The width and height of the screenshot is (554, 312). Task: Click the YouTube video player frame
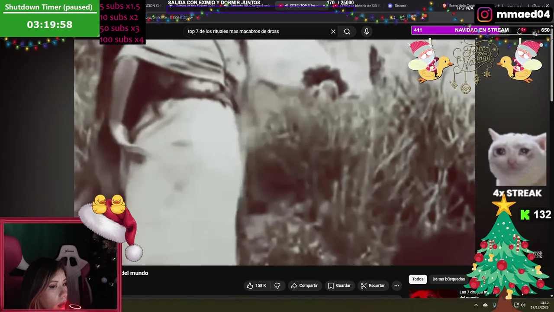(274, 152)
